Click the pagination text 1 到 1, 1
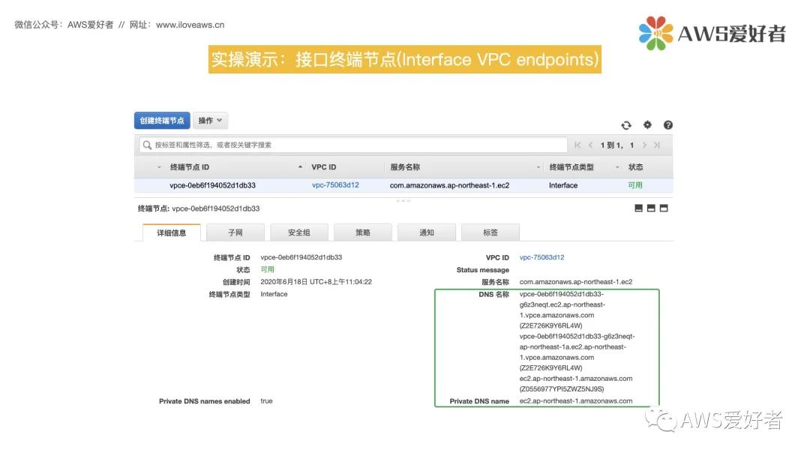810x456 pixels. point(617,145)
